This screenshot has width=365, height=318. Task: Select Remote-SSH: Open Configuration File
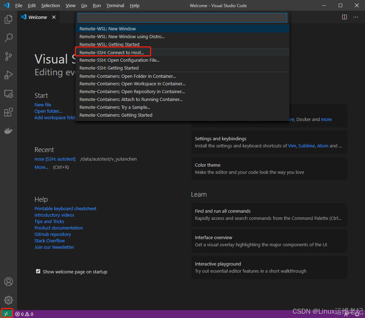182,60
